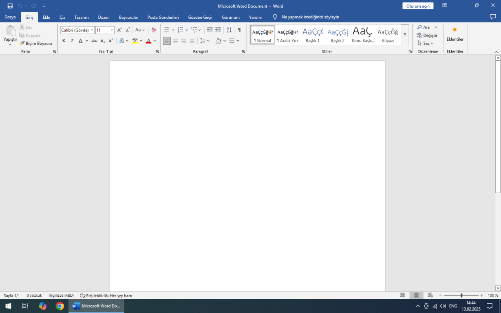501x313 pixels.
Task: Switch to the Başvurular tab
Action: [128, 17]
